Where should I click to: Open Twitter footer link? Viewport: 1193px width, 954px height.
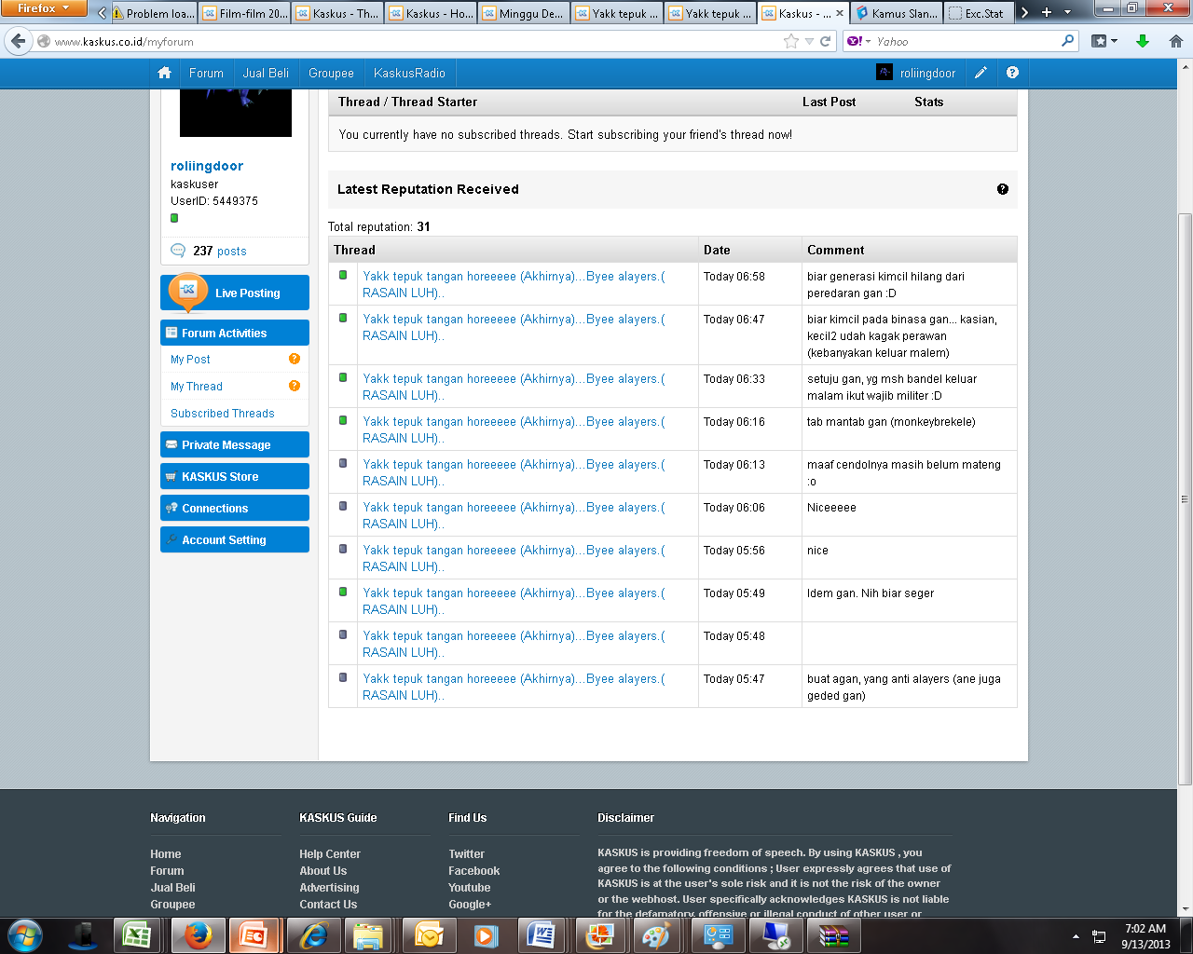click(466, 853)
